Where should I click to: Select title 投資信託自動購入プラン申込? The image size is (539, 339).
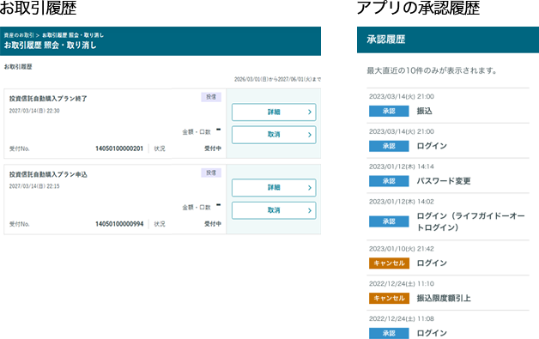(48, 175)
